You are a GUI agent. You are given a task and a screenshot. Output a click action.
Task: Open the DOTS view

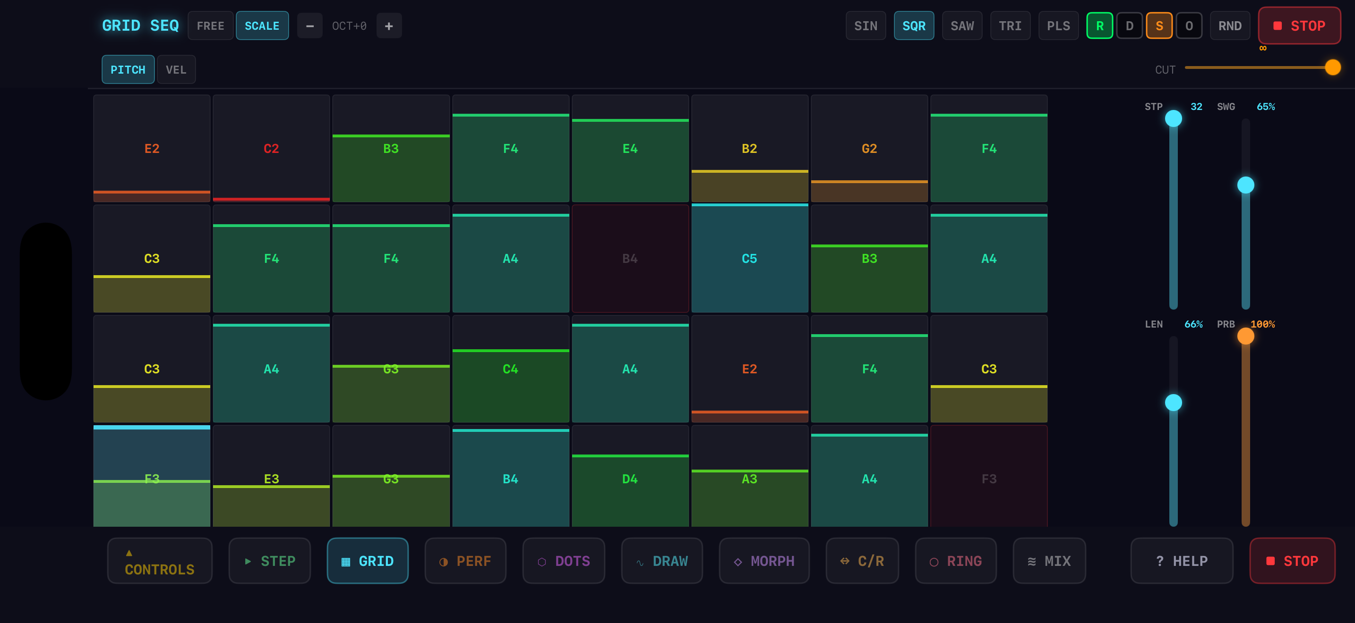[x=563, y=561]
